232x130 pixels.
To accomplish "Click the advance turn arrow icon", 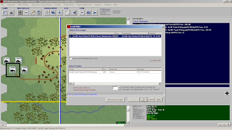I will click(95, 13).
